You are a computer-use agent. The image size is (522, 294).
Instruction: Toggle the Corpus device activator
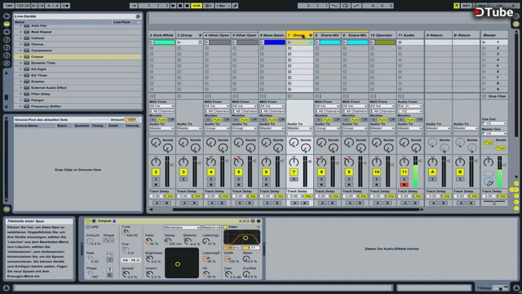(x=87, y=221)
